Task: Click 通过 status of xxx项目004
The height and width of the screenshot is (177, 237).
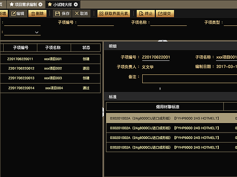Action: (86, 88)
